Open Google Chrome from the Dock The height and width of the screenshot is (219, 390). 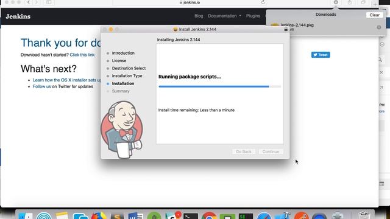point(209,215)
